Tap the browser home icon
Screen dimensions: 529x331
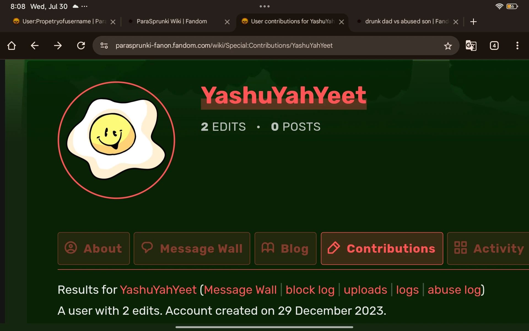coord(12,46)
